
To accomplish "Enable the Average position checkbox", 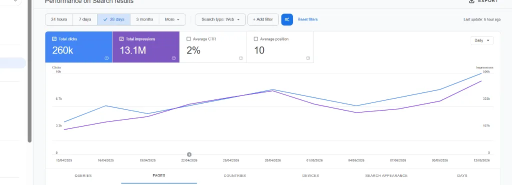I will coord(256,39).
